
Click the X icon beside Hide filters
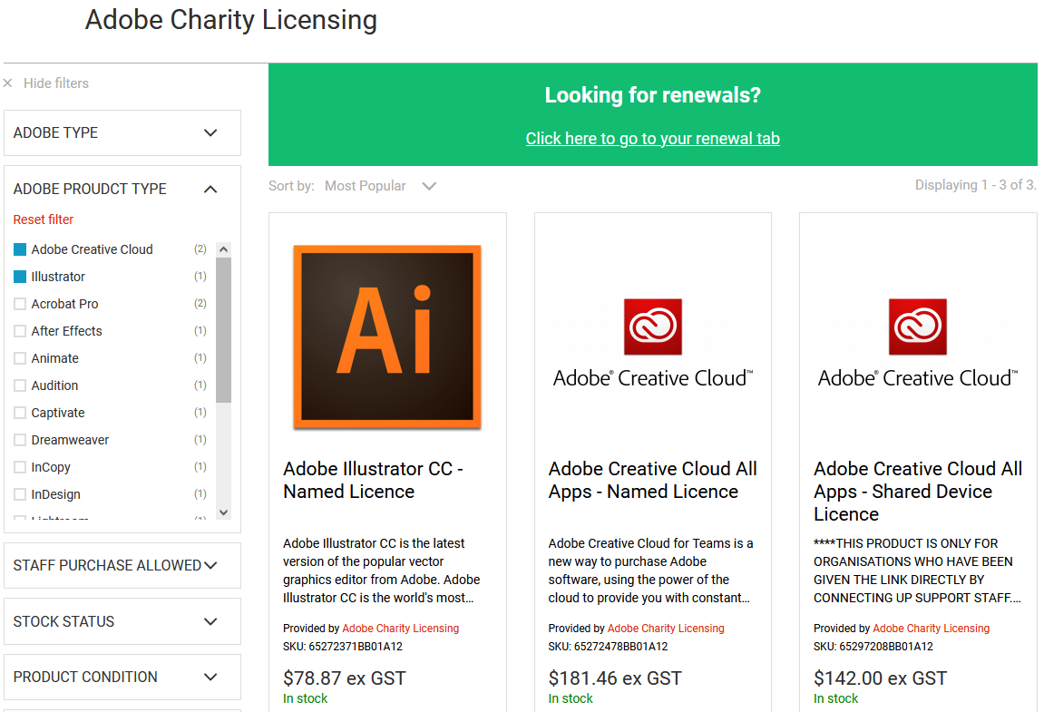(x=8, y=83)
